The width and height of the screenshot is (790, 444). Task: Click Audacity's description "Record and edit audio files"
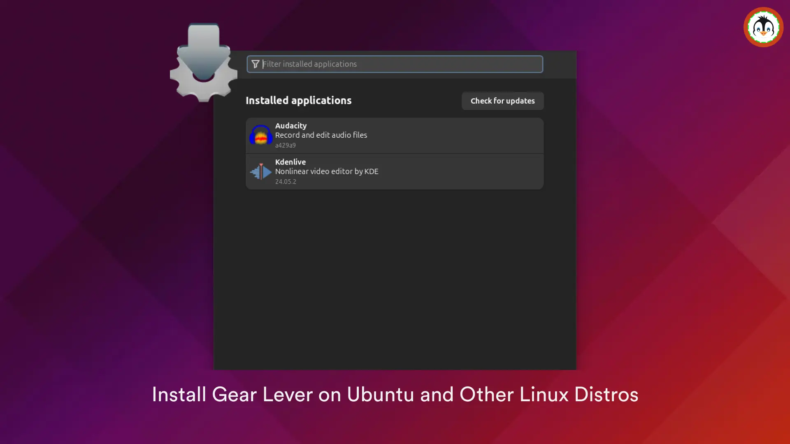click(321, 135)
